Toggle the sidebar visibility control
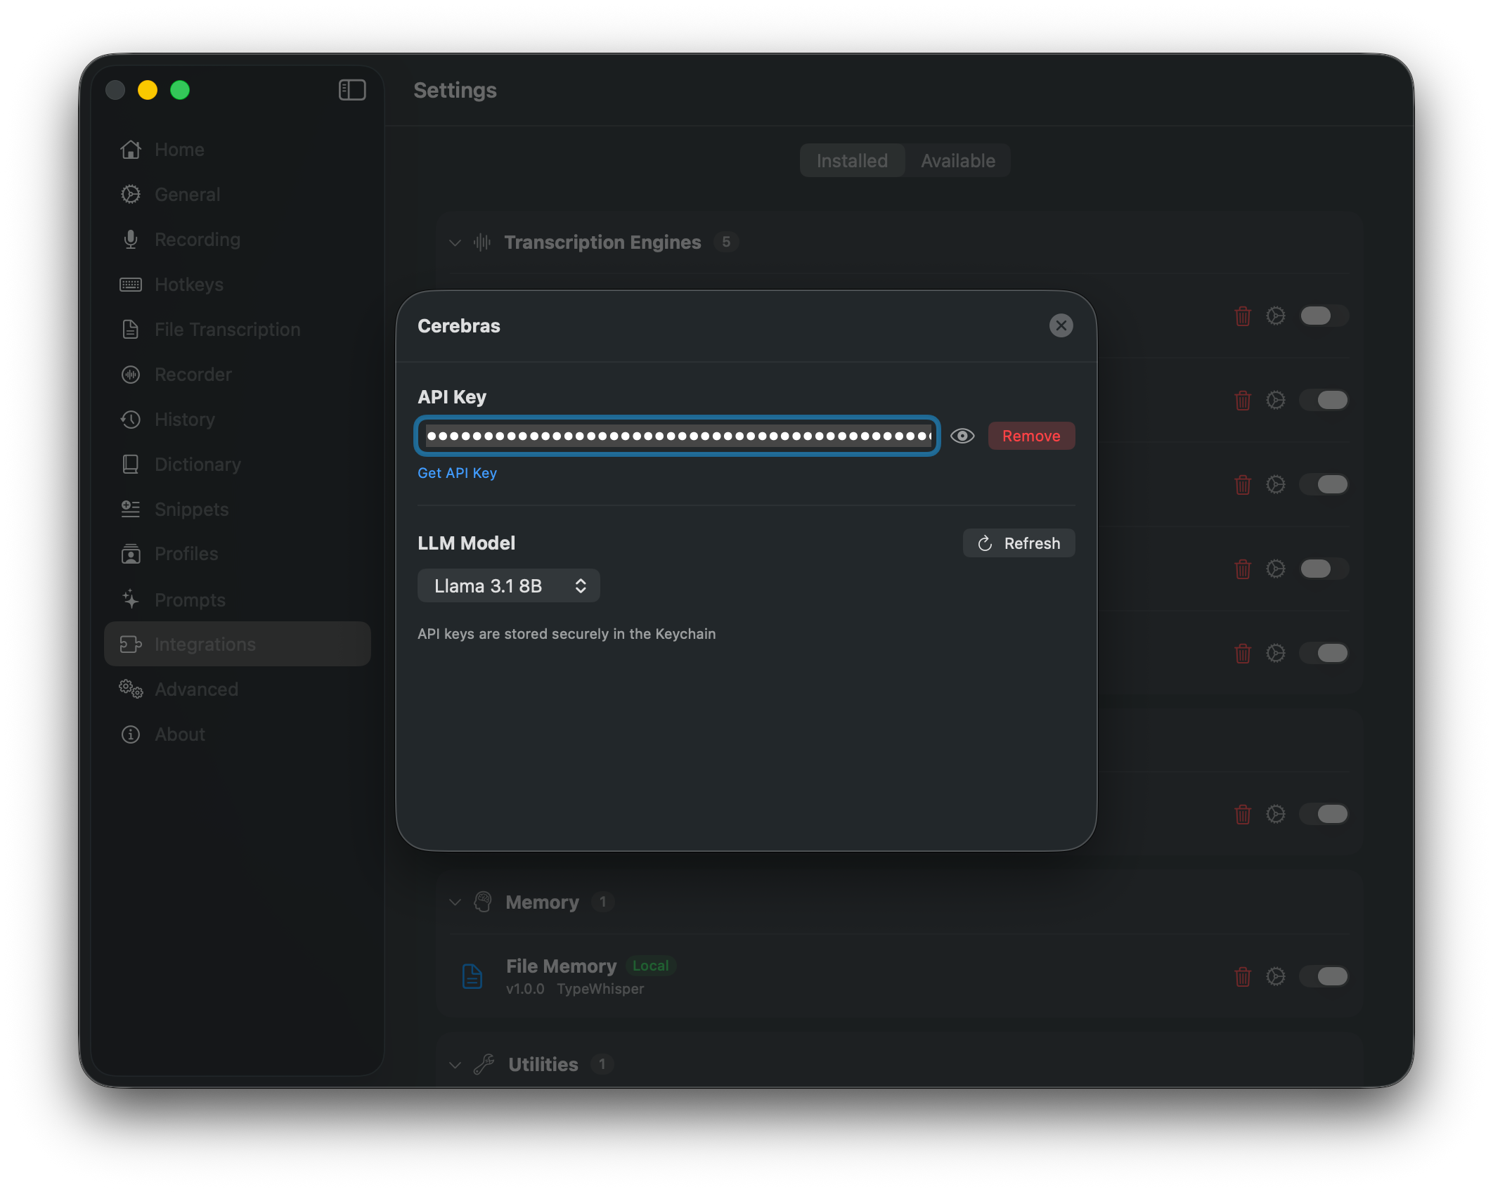Viewport: 1493px width, 1192px height. click(x=351, y=90)
